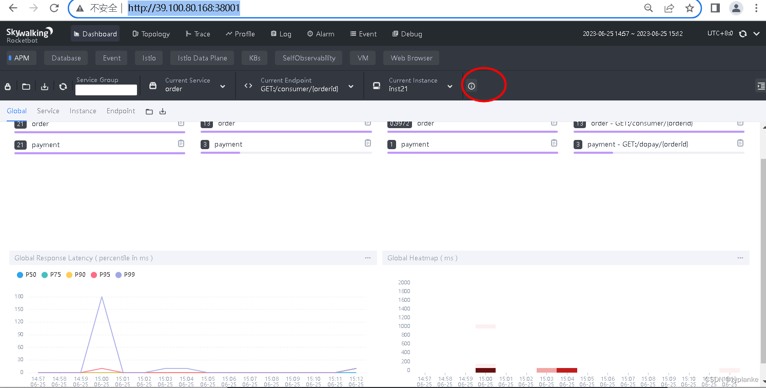Click the export/download icon next to the folder icon
This screenshot has height=388, width=766.
45,86
